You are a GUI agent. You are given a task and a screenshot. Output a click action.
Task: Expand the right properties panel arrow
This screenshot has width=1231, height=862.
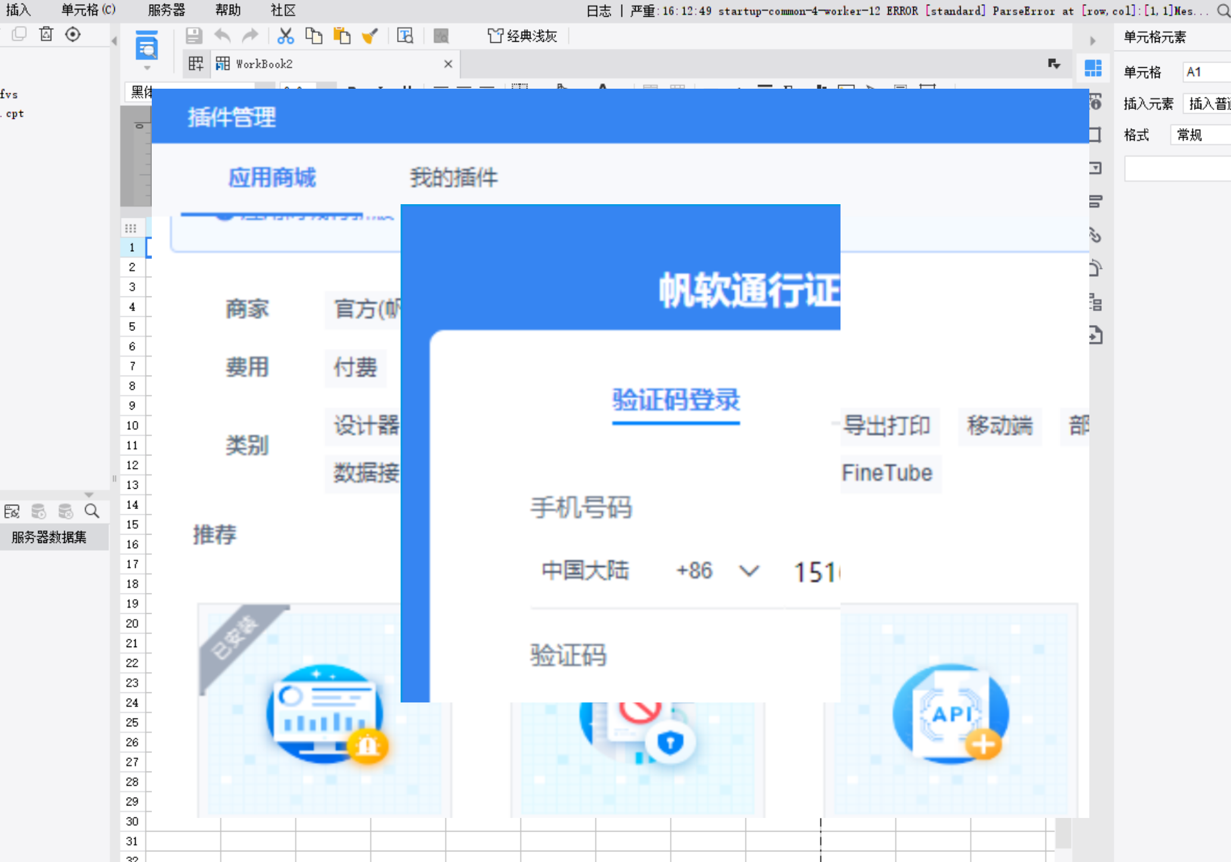coord(1093,40)
